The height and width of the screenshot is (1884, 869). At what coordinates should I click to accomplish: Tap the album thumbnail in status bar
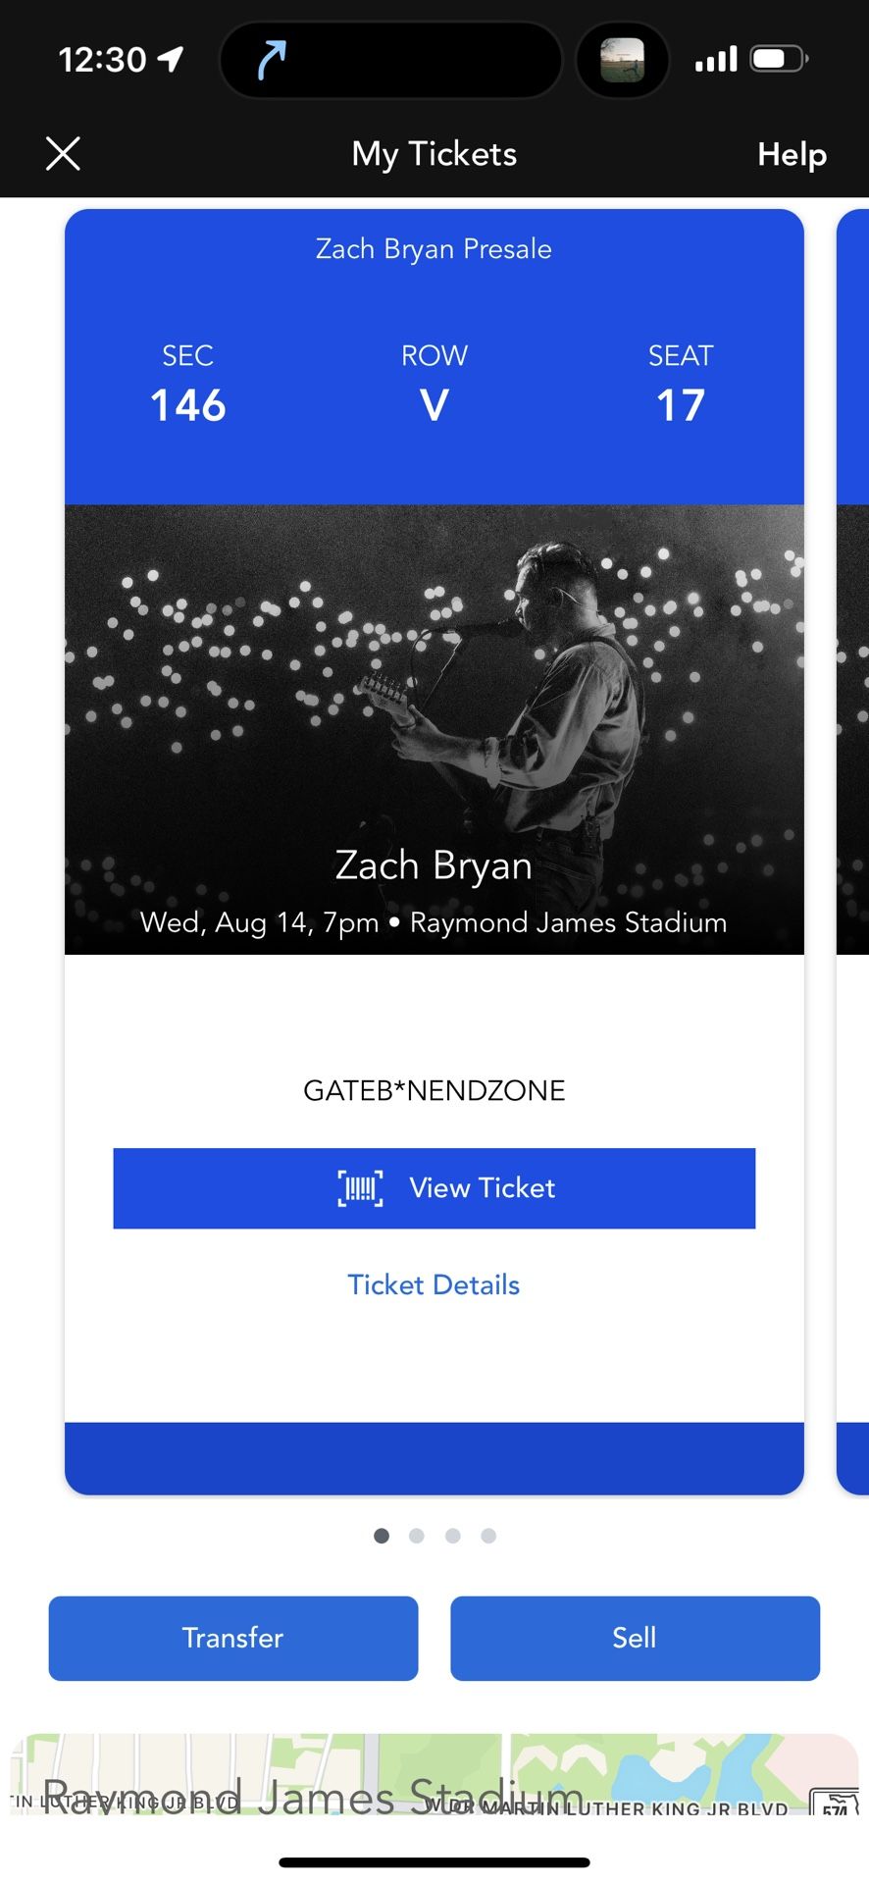622,60
